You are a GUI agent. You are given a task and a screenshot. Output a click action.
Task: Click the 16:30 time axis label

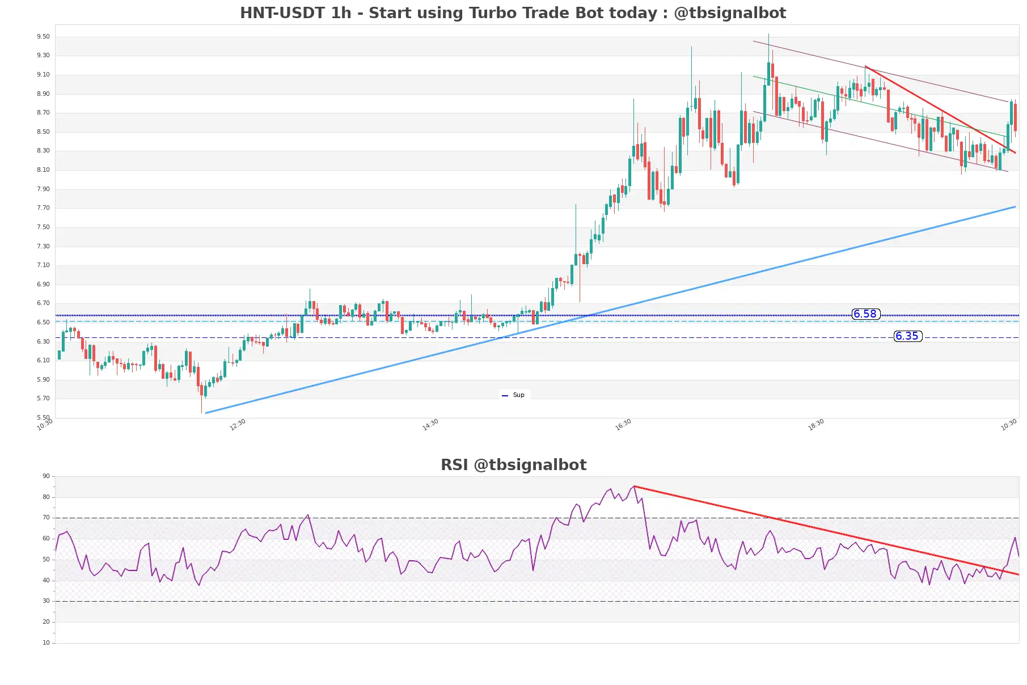[x=623, y=425]
